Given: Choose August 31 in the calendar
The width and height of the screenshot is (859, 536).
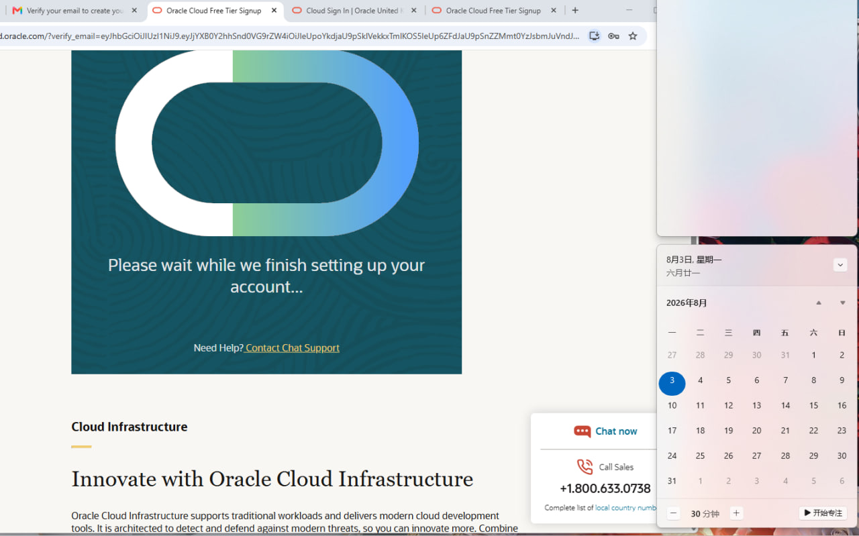Looking at the screenshot, I should pos(672,481).
